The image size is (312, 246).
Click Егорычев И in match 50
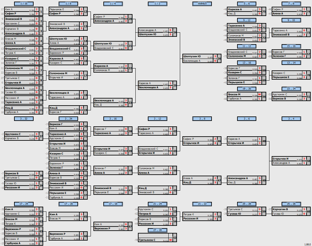[x=280, y=159]
